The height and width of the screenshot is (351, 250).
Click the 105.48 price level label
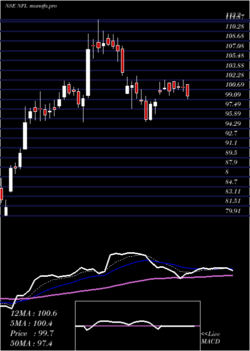coord(234,56)
